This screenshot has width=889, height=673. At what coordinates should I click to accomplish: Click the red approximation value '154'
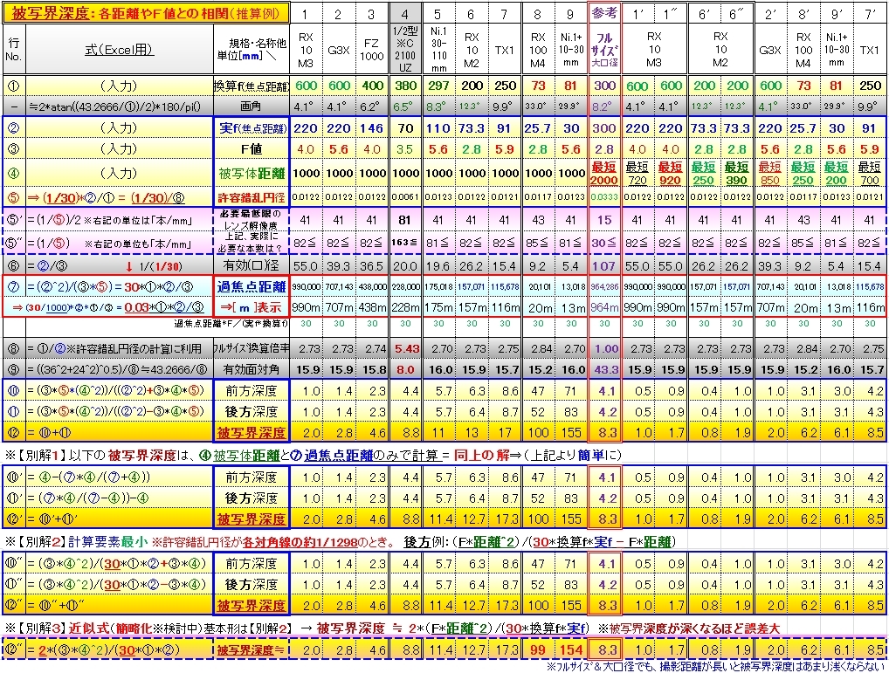571,649
